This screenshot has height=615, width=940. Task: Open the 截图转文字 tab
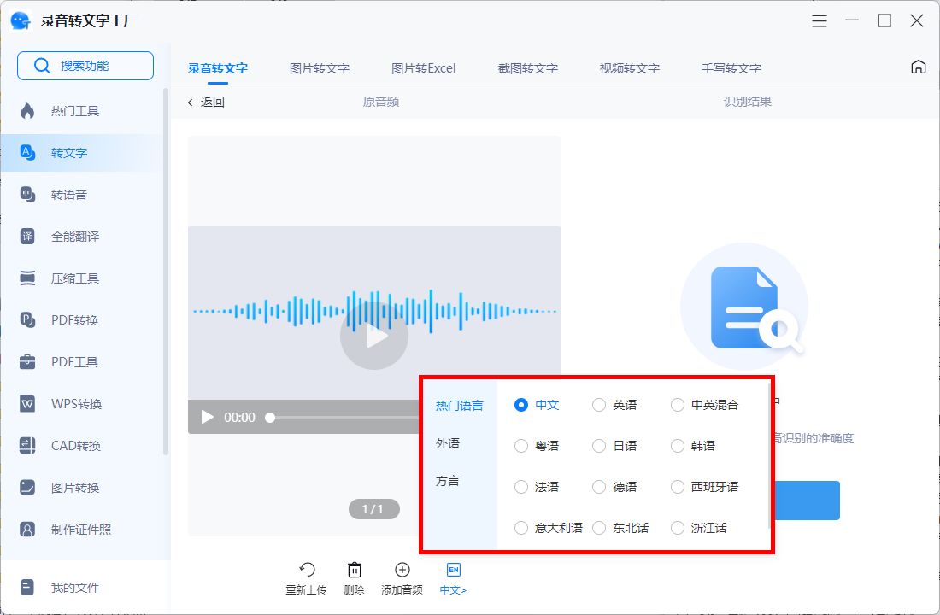pyautogui.click(x=528, y=68)
